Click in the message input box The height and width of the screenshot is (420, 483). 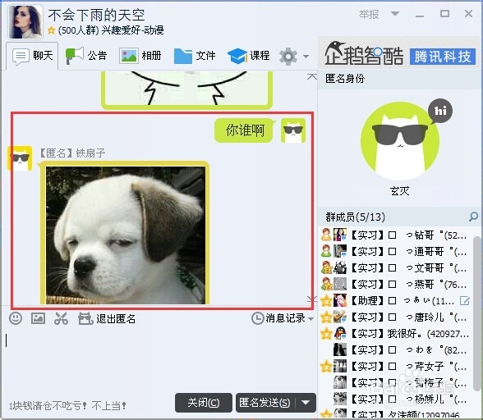pos(159,358)
